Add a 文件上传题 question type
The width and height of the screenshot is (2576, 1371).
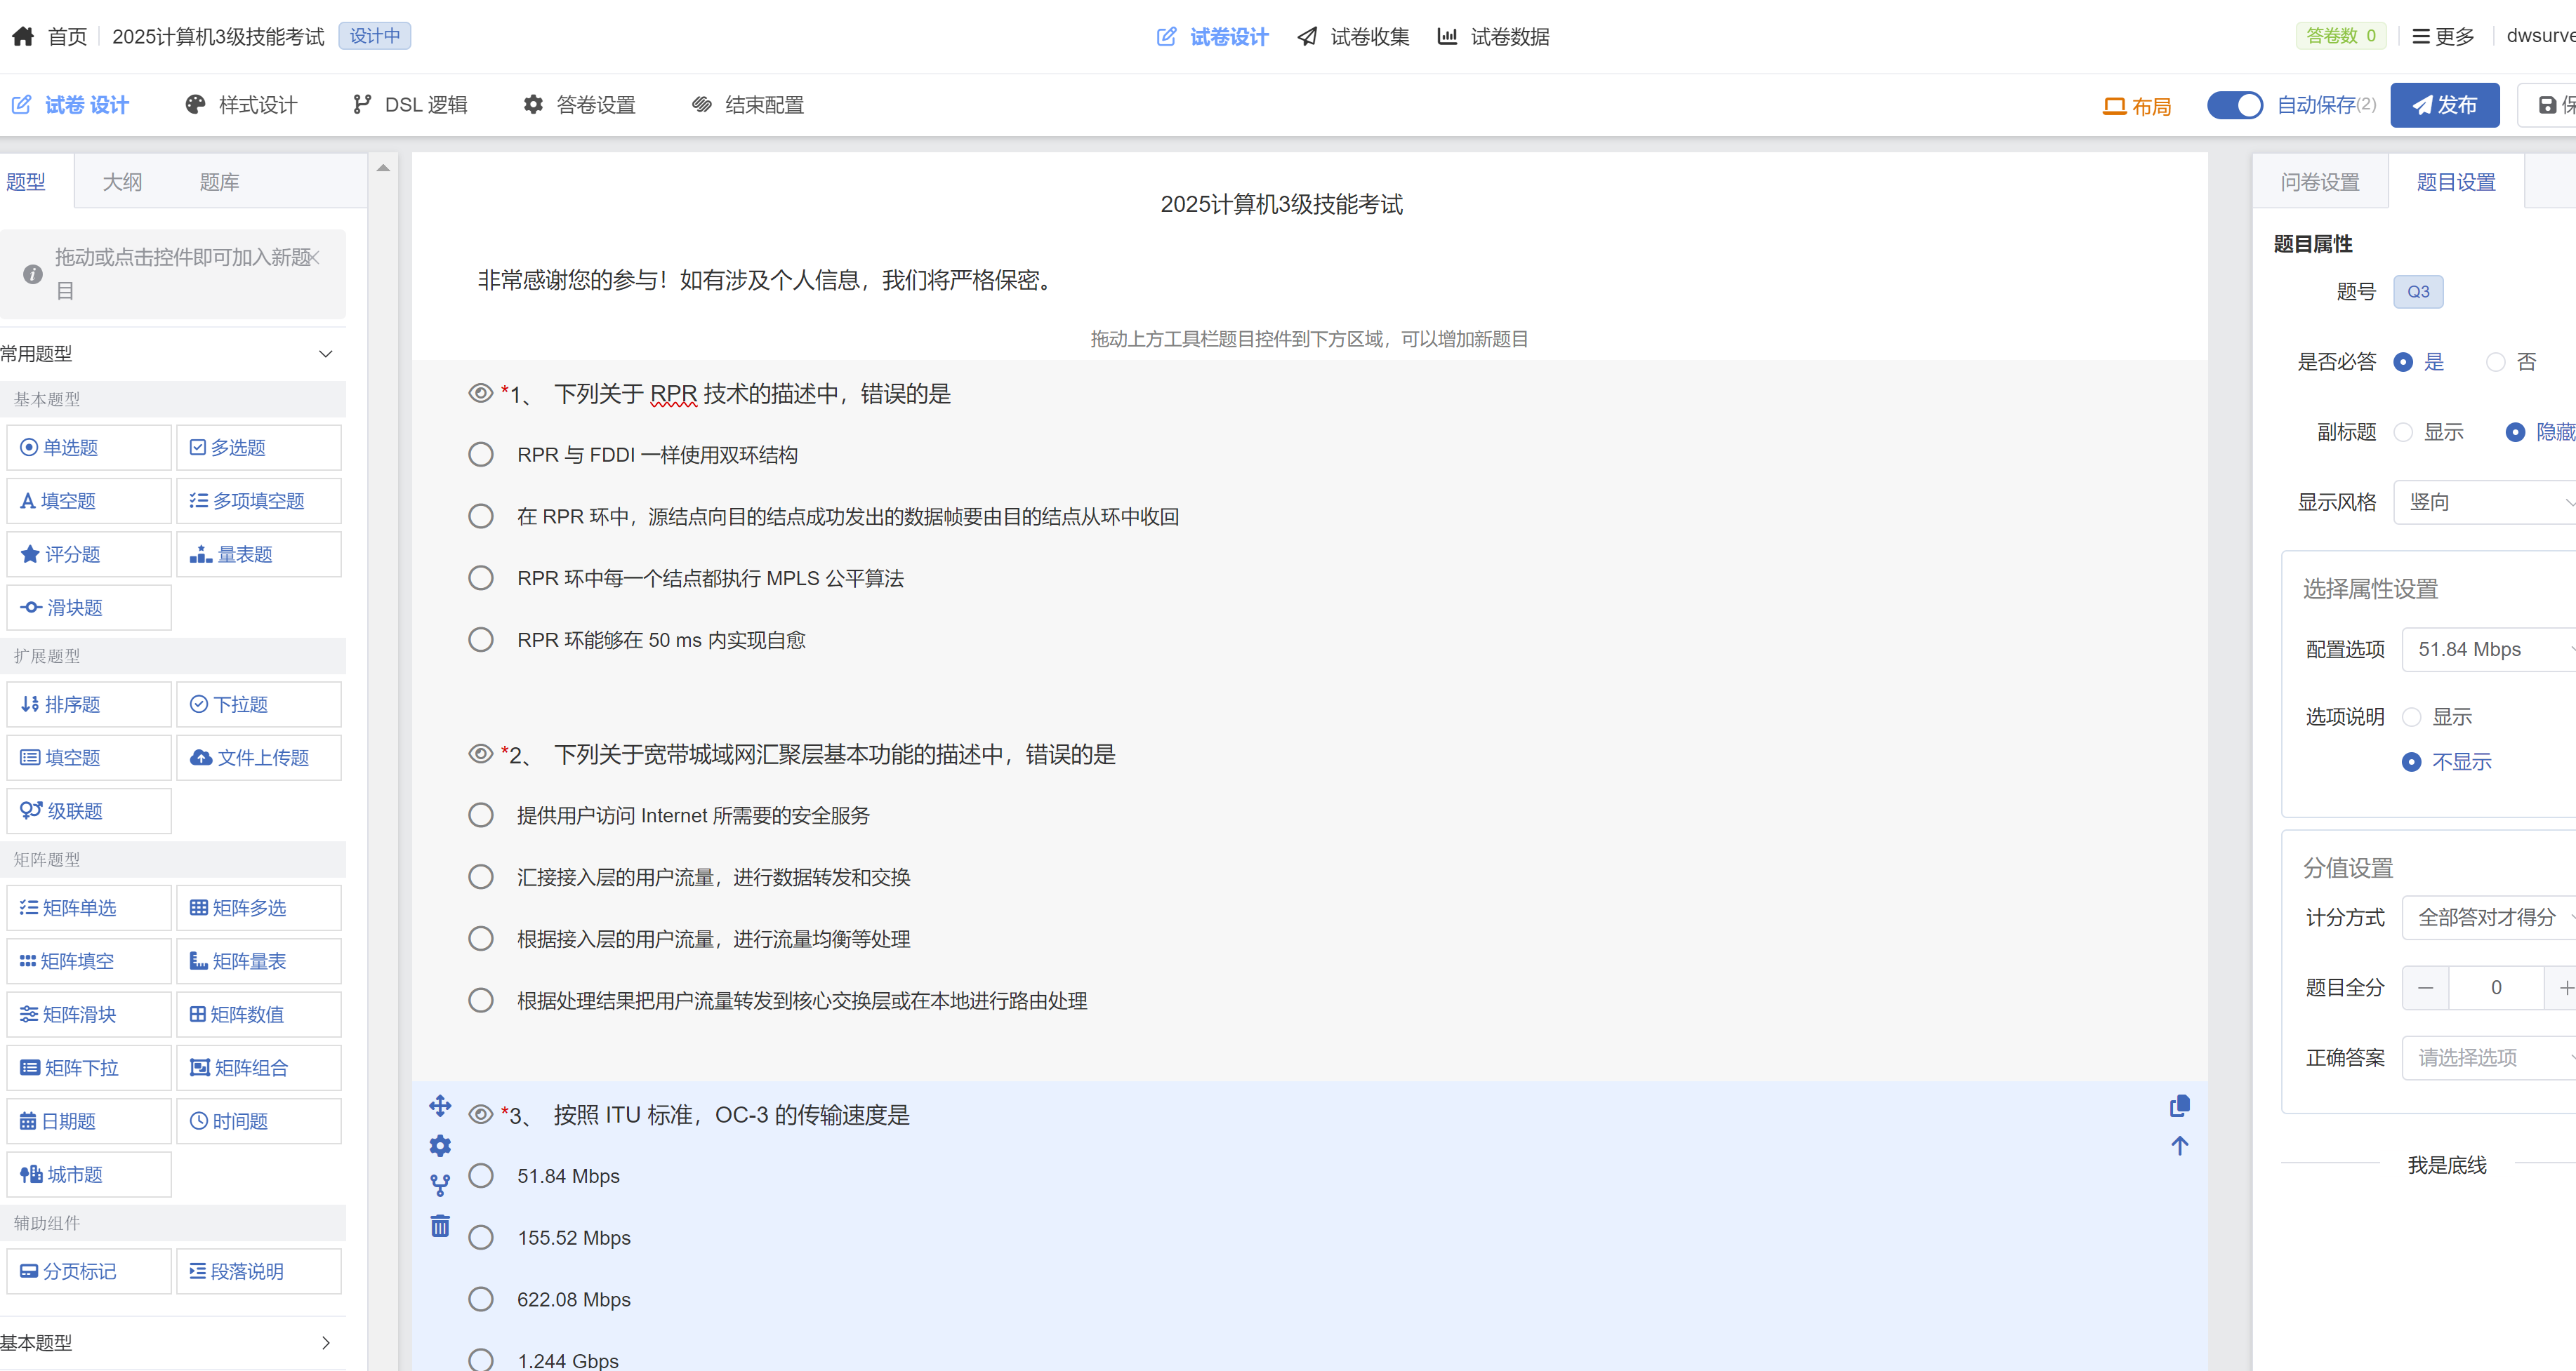[259, 758]
